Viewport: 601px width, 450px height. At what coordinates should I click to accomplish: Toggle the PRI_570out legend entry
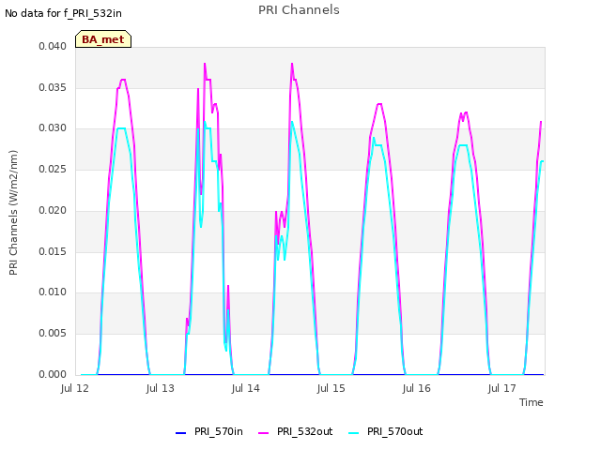point(385,431)
